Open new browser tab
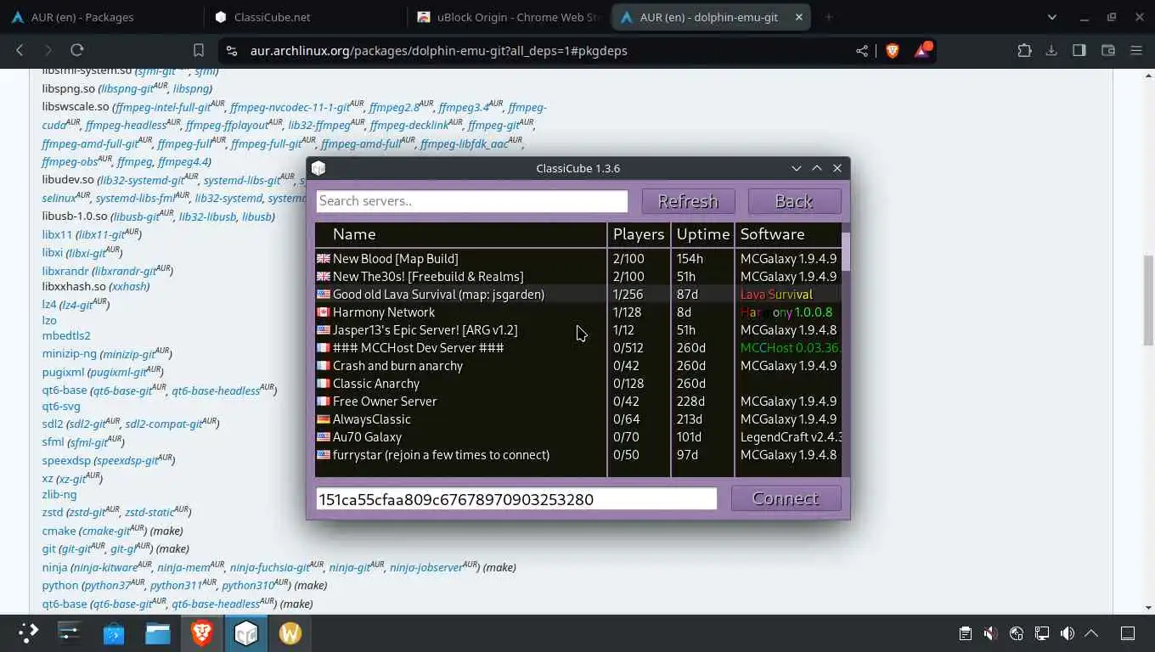Viewport: 1155px width, 652px height. [829, 17]
